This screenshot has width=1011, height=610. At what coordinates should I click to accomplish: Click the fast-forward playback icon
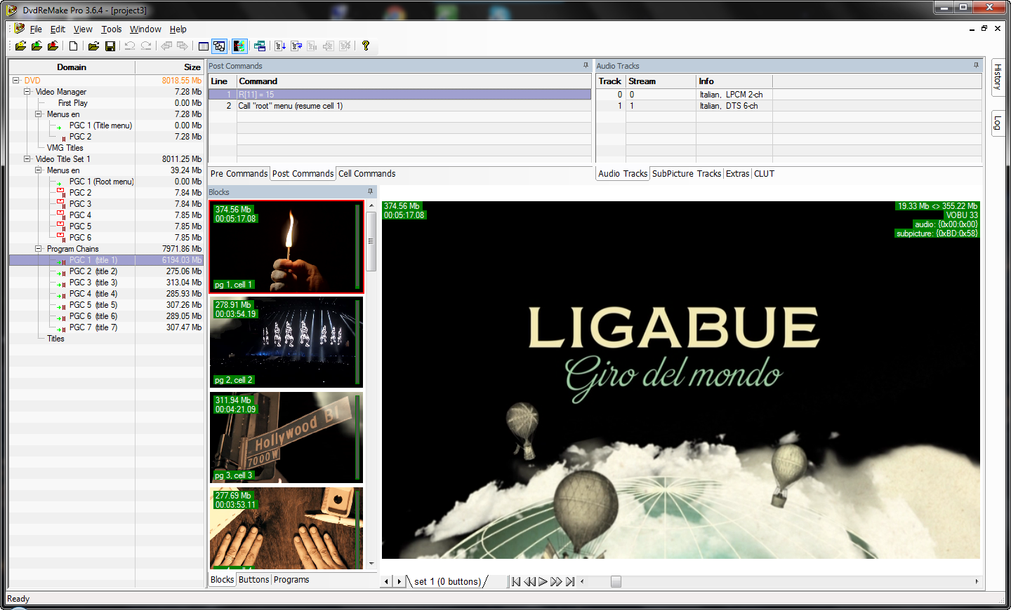coord(556,581)
